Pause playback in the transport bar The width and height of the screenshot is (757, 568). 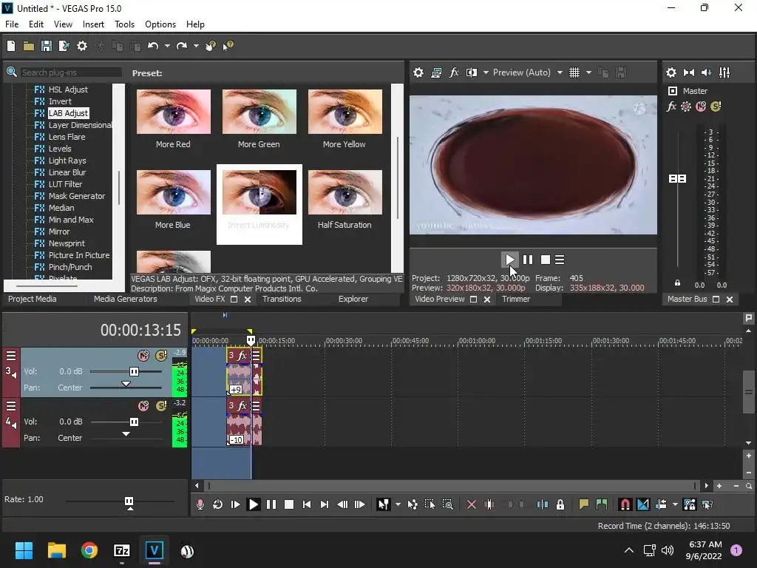click(x=271, y=504)
